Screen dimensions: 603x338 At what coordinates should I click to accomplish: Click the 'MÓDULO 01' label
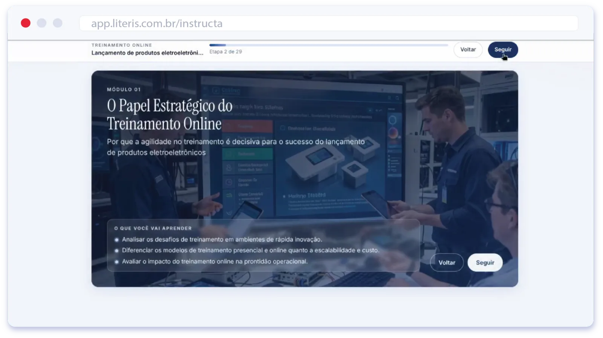click(124, 89)
